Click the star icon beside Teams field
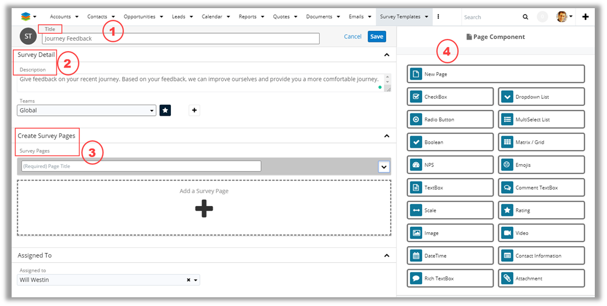607x306 pixels. tap(165, 110)
